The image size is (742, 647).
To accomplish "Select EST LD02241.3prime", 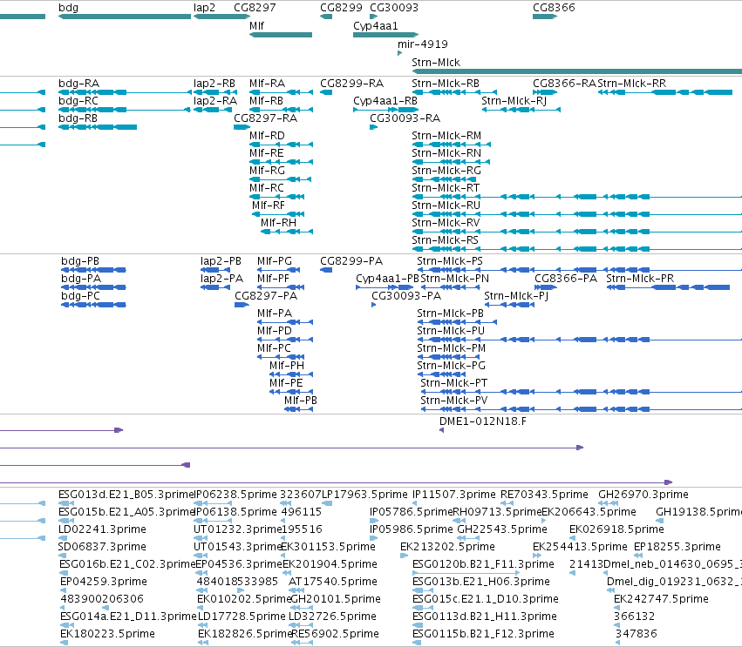I will (x=102, y=529).
